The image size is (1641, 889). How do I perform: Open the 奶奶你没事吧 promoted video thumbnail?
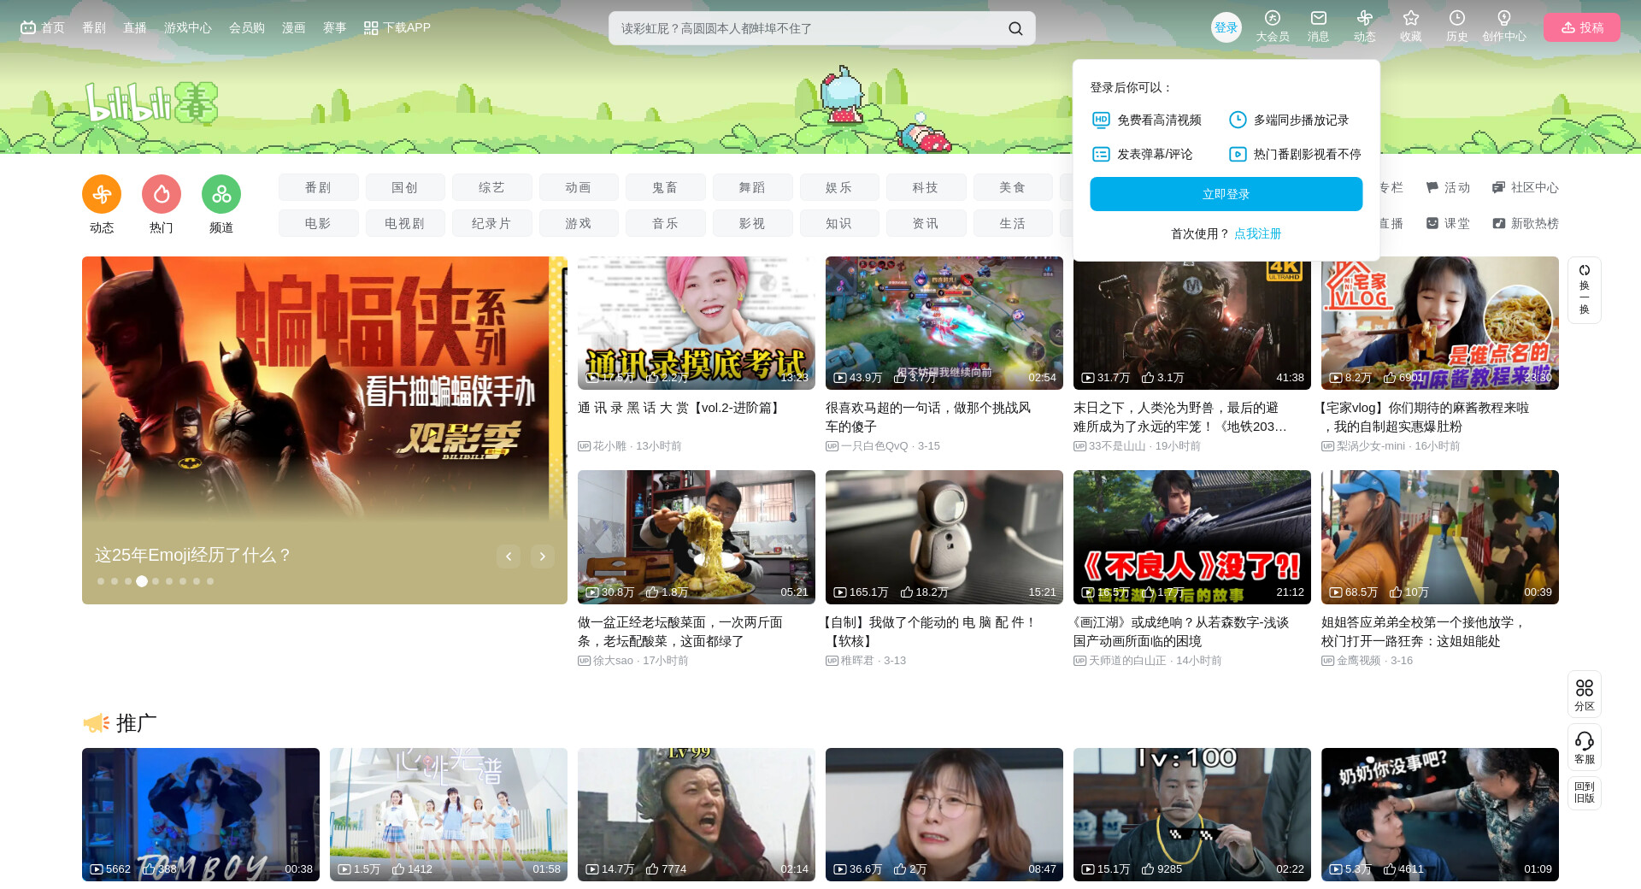tap(1440, 815)
